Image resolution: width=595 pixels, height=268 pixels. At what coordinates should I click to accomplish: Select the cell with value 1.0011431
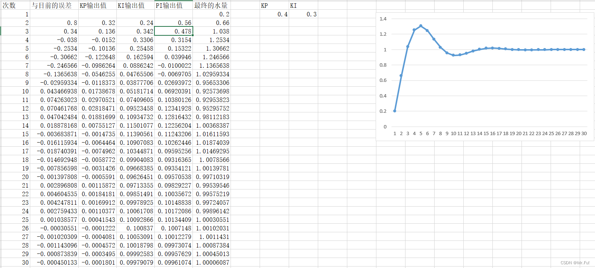tap(212, 237)
